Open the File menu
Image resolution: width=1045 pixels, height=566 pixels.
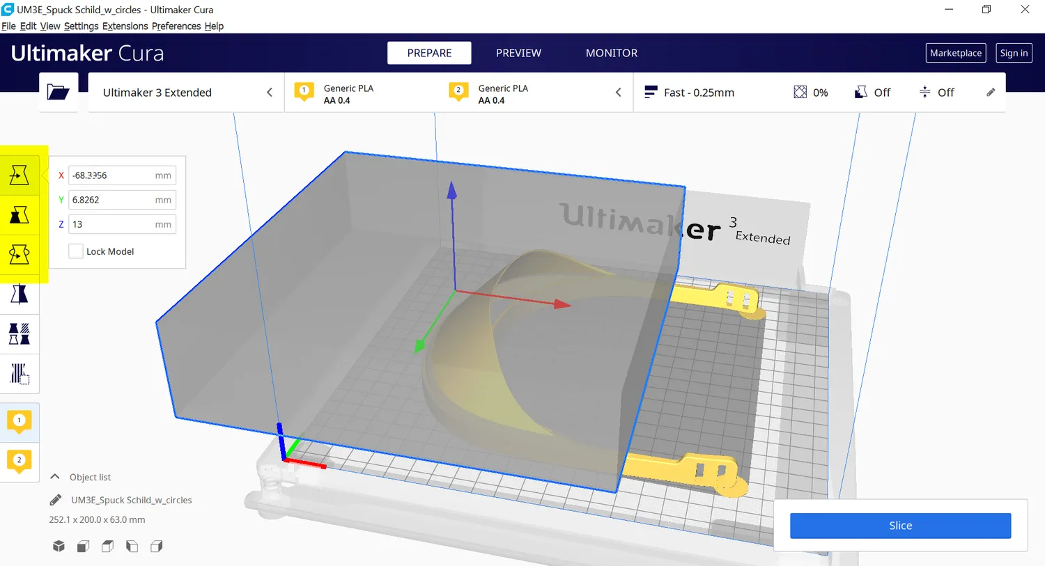pos(8,26)
